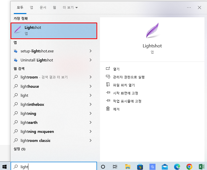Screen dimensions: 207x170
Task: Open Task View from taskbar
Action: [x=115, y=167]
